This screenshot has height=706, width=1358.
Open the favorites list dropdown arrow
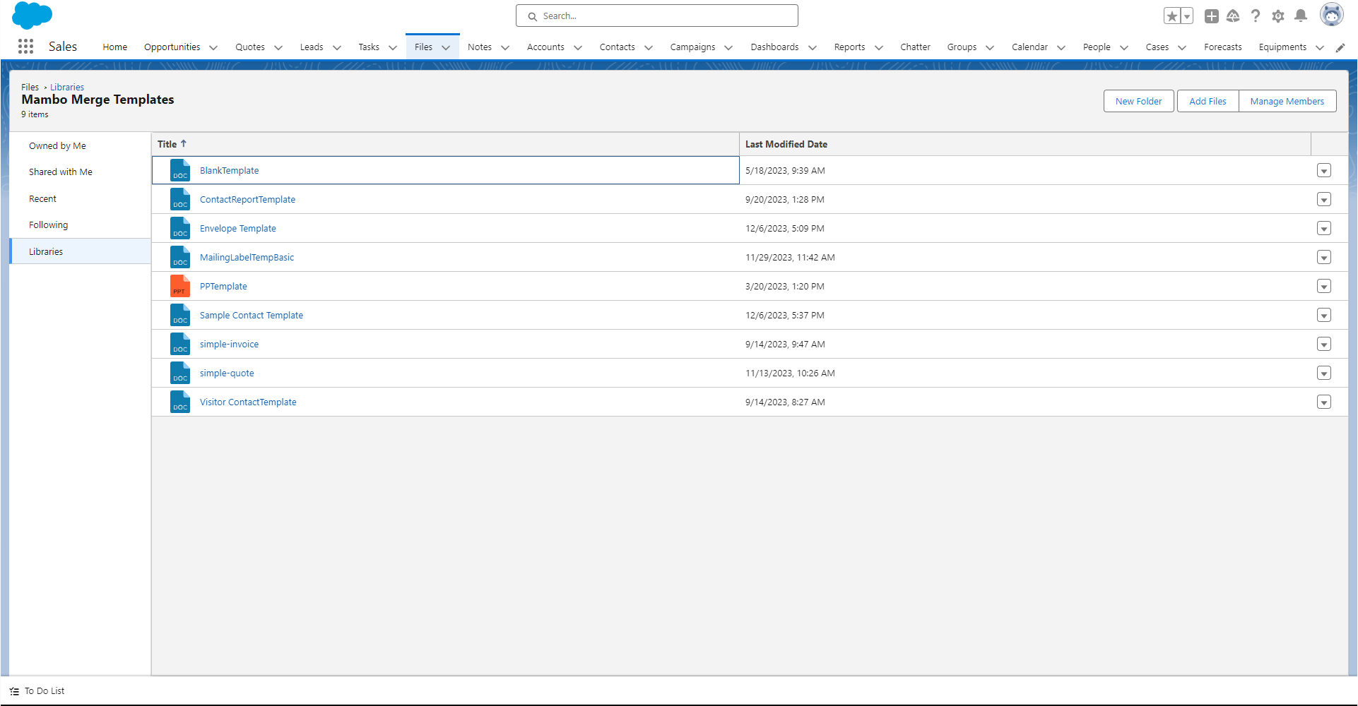[1186, 15]
